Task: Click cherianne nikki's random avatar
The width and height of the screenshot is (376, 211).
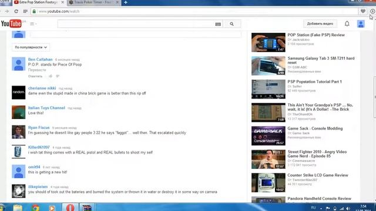Action: tap(18, 93)
